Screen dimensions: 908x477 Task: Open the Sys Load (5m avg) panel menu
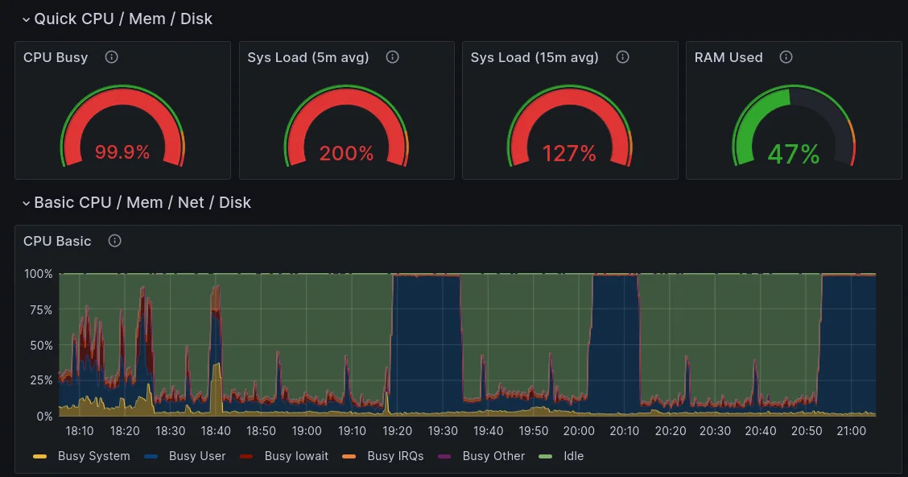pyautogui.click(x=307, y=57)
